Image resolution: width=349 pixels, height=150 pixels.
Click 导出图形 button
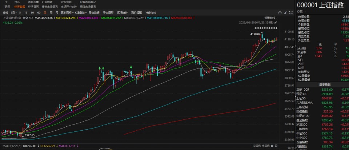108,13
